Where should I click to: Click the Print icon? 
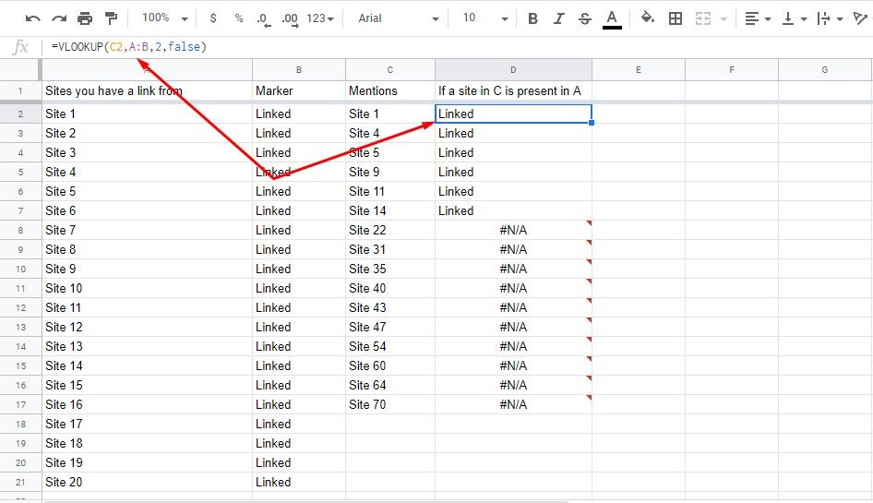click(x=85, y=18)
